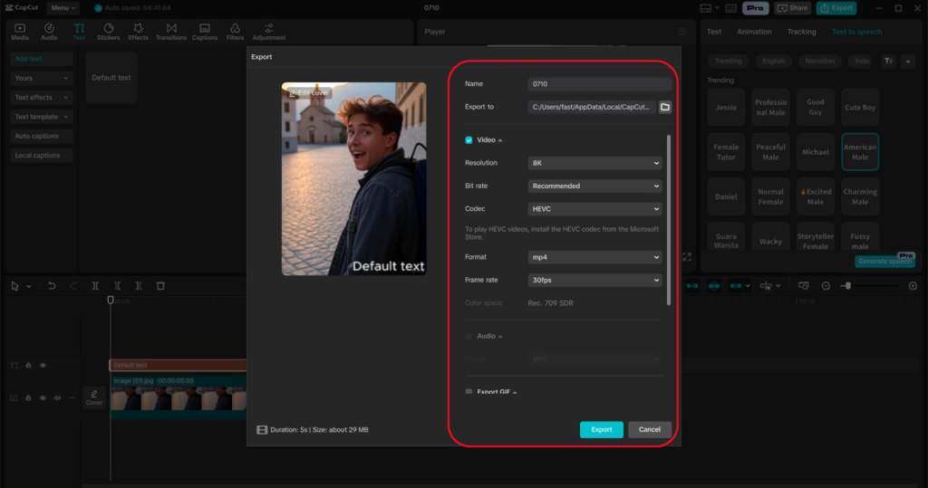Open the Frame rate dropdown showing 30fps

pyautogui.click(x=594, y=280)
